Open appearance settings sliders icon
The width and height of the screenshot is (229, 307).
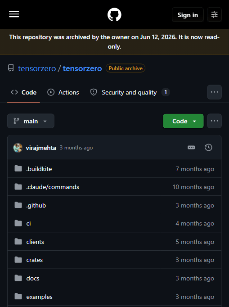[x=214, y=14]
